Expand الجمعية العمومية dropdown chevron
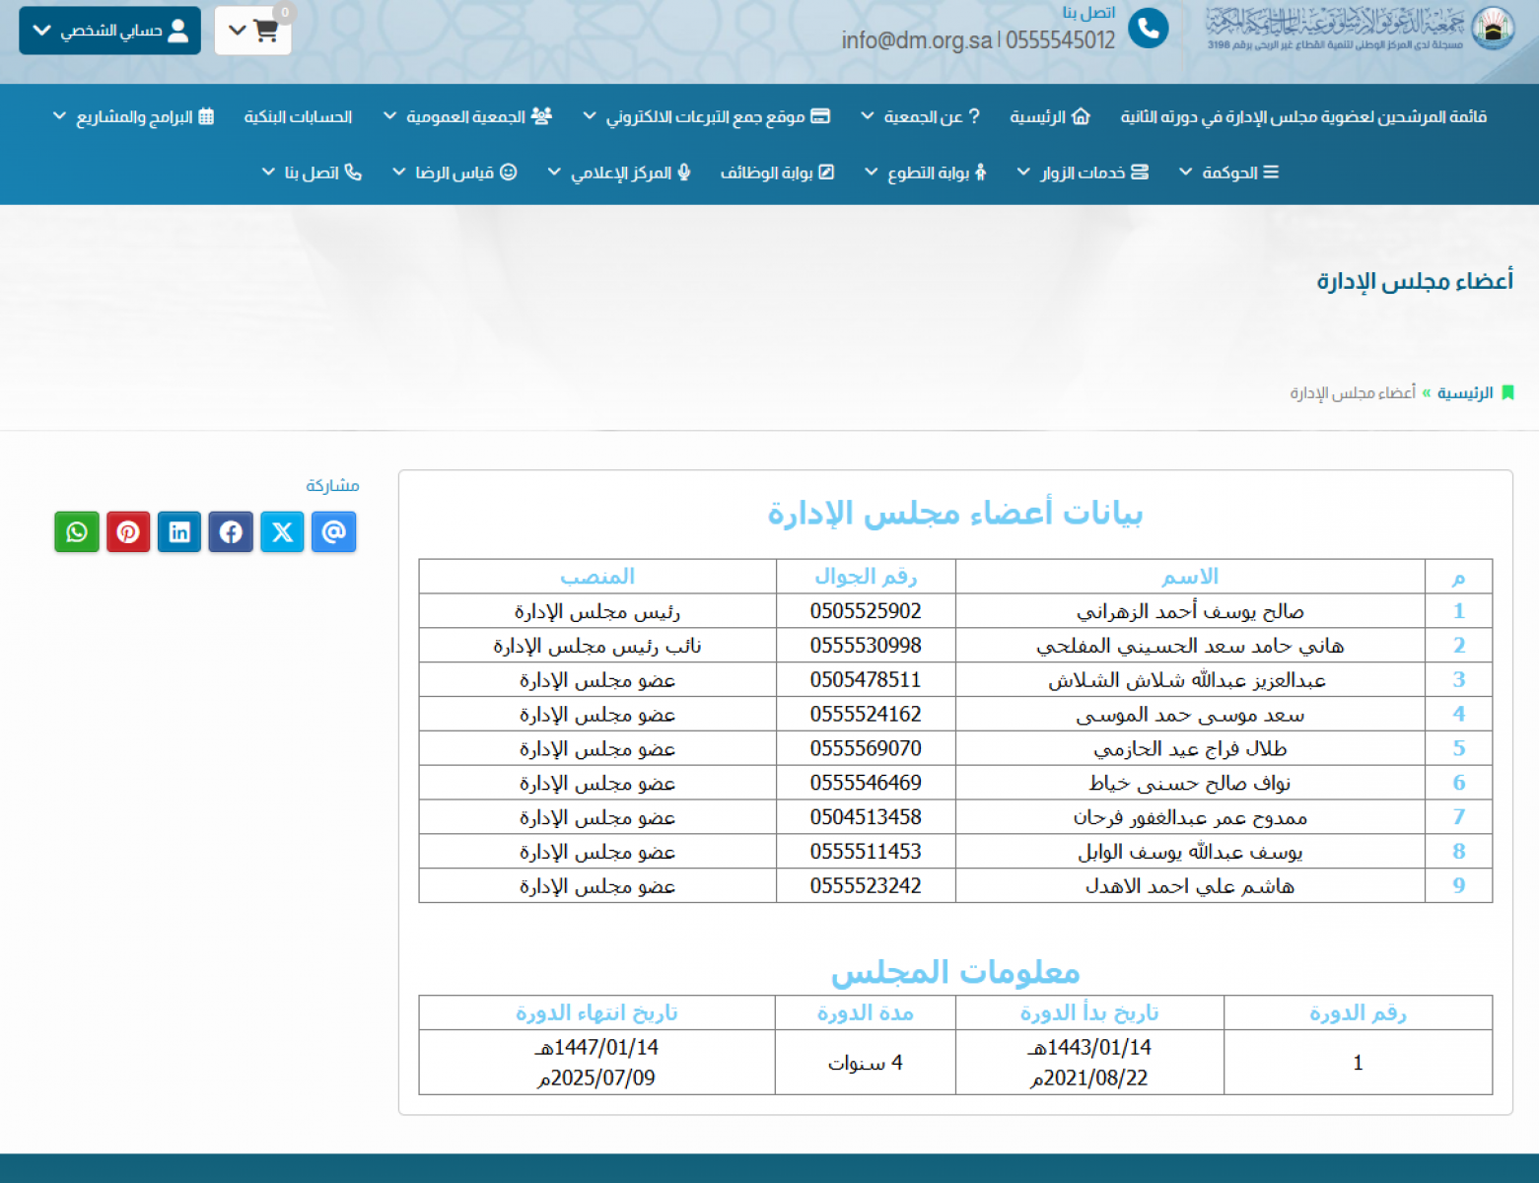This screenshot has height=1183, width=1539. point(390,116)
